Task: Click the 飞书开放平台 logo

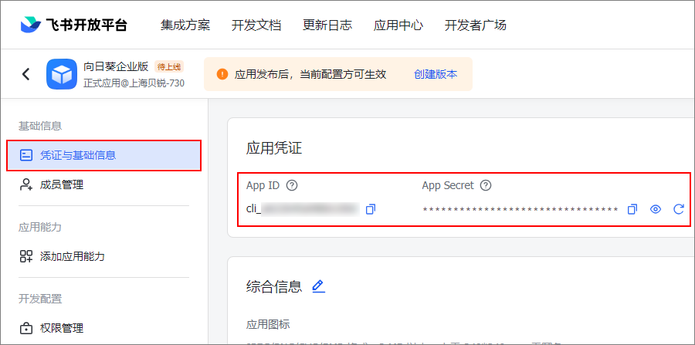Action: pyautogui.click(x=73, y=25)
